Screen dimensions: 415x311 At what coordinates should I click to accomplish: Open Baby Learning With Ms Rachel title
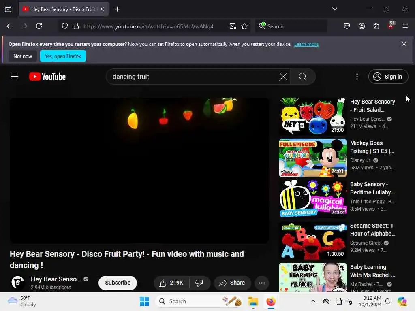point(372,271)
